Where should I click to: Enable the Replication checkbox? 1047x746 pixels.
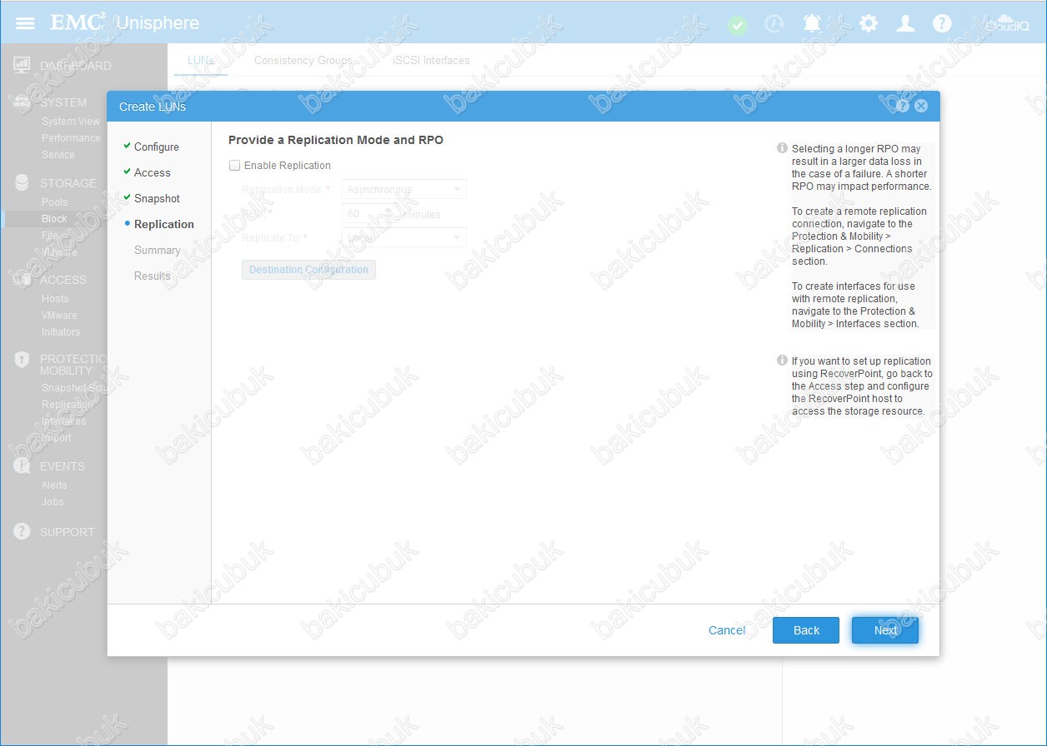[235, 166]
